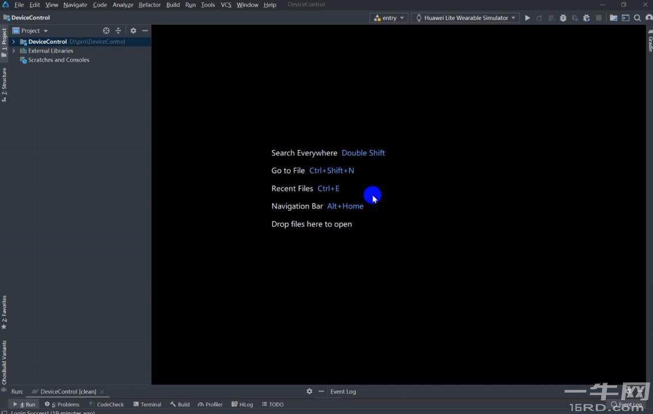Show the Event Log panel
This screenshot has width=653, height=414.
tap(343, 391)
